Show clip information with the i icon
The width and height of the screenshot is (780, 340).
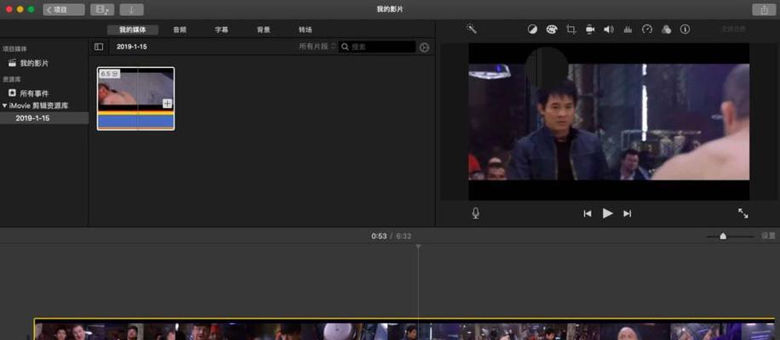[685, 29]
